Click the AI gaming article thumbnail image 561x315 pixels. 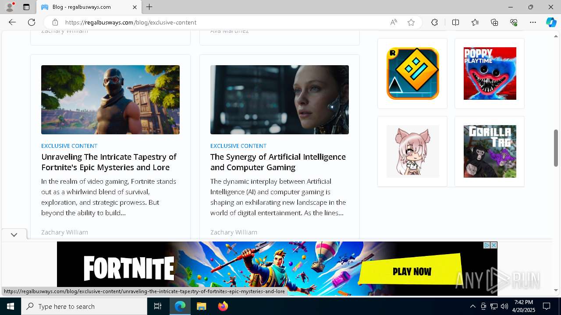click(280, 100)
